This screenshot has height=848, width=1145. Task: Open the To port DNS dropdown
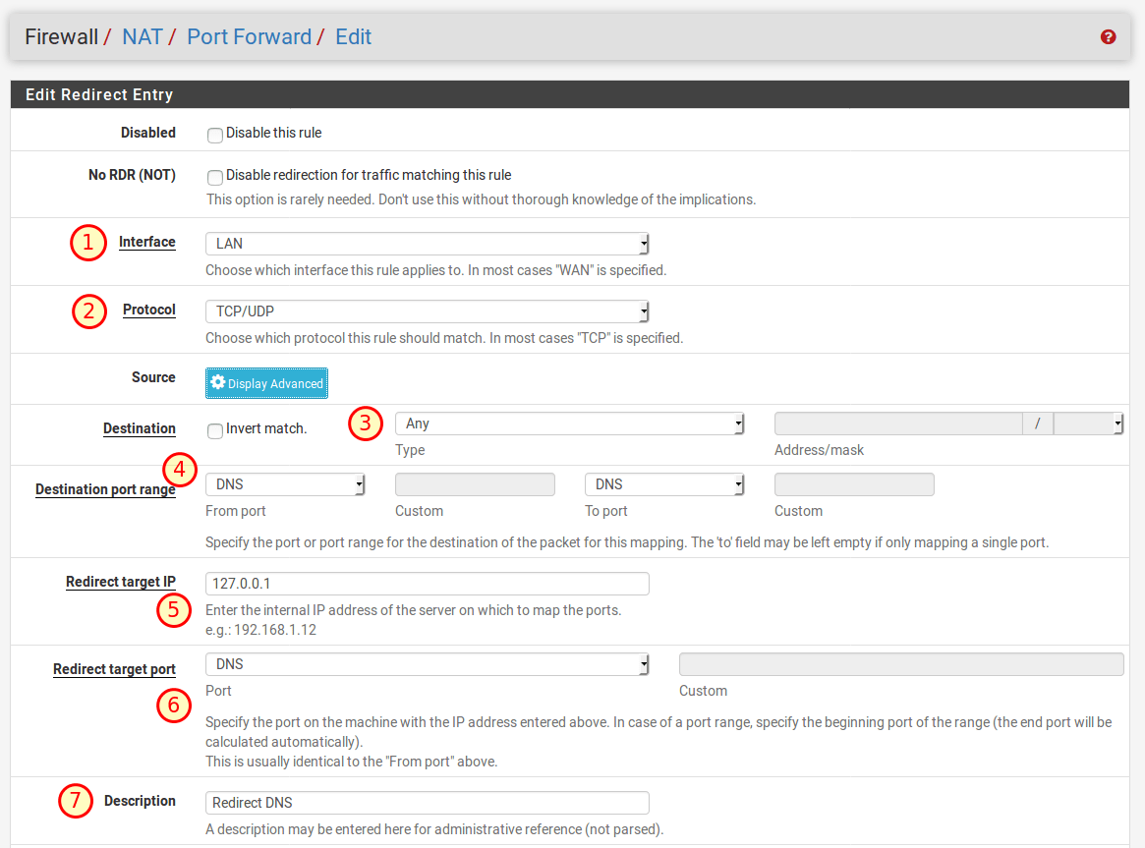[664, 484]
